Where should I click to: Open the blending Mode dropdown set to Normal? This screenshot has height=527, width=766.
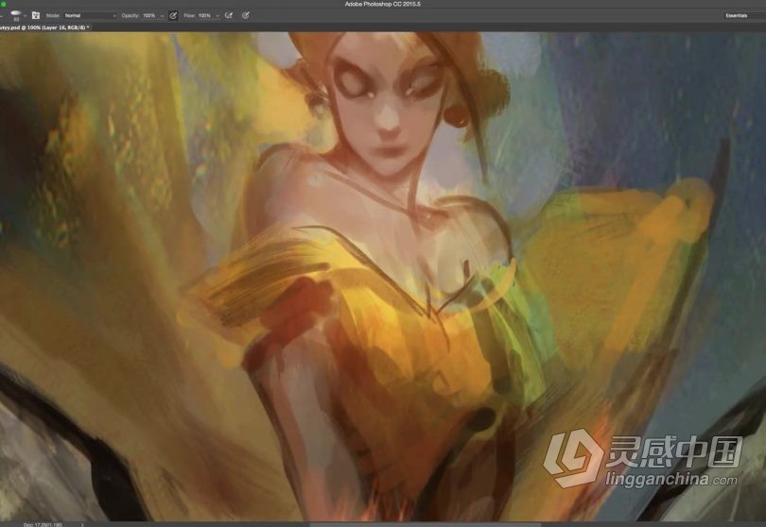click(x=90, y=16)
